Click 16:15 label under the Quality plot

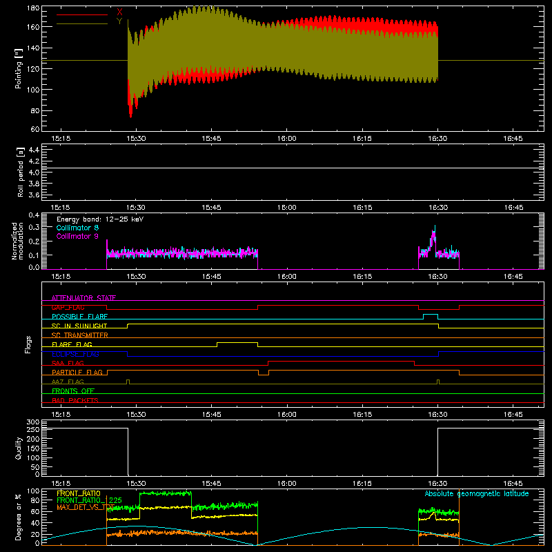click(362, 484)
